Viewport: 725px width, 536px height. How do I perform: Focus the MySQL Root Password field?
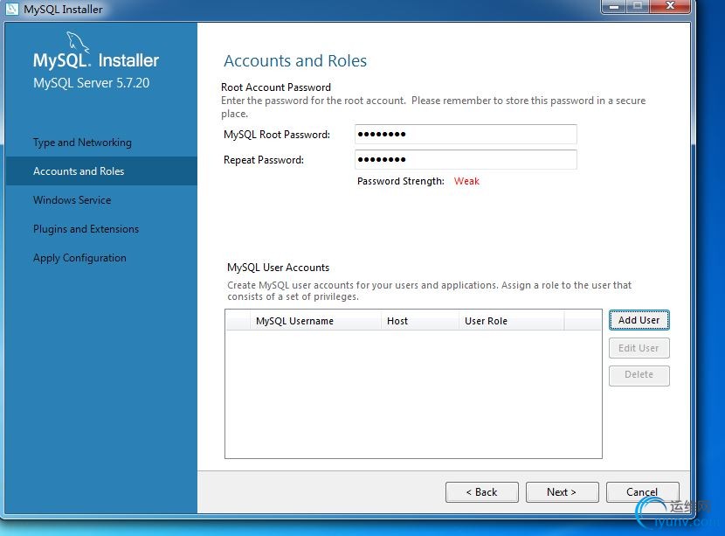pyautogui.click(x=466, y=135)
